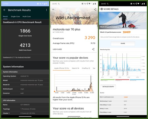Tap the Your score vs all devices heading
This screenshot has width=148, height=119.
[x=68, y=109]
